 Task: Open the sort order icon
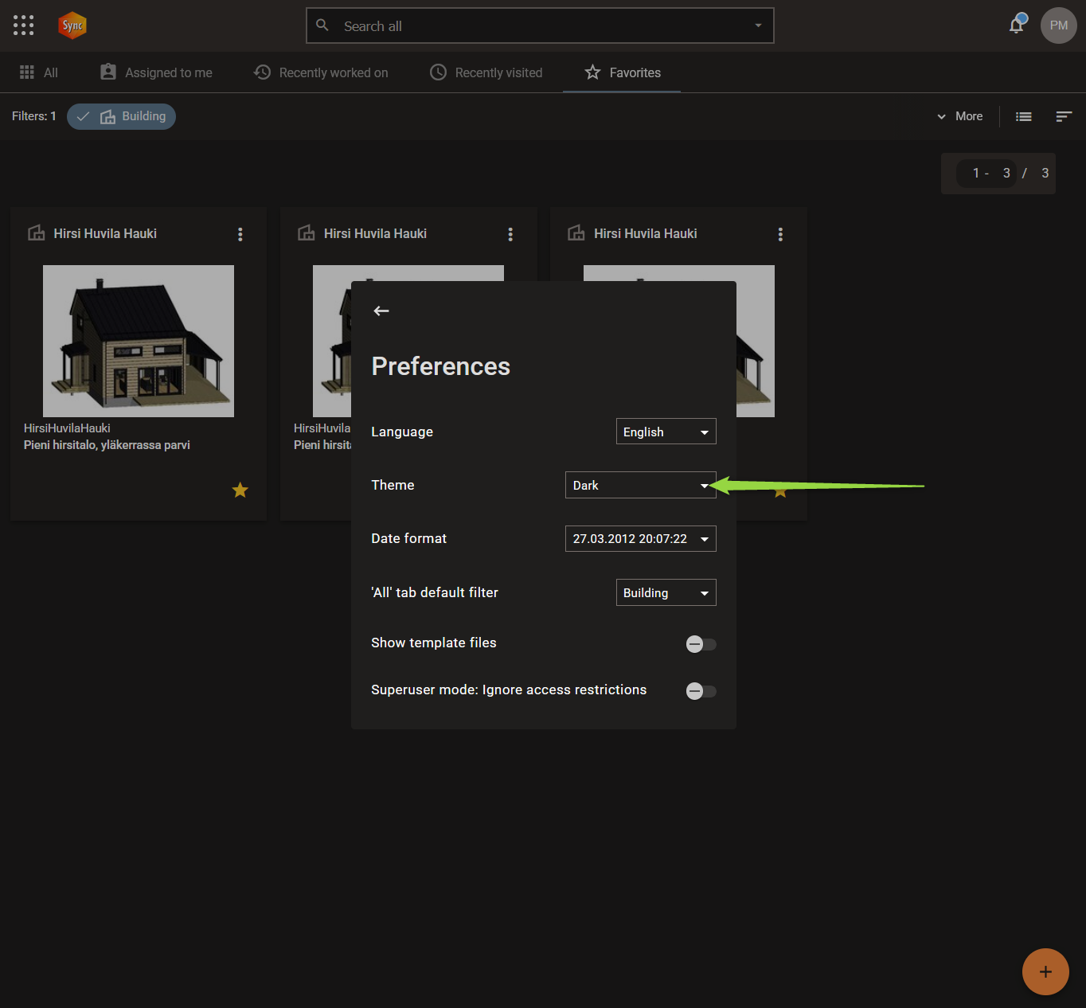tap(1064, 116)
